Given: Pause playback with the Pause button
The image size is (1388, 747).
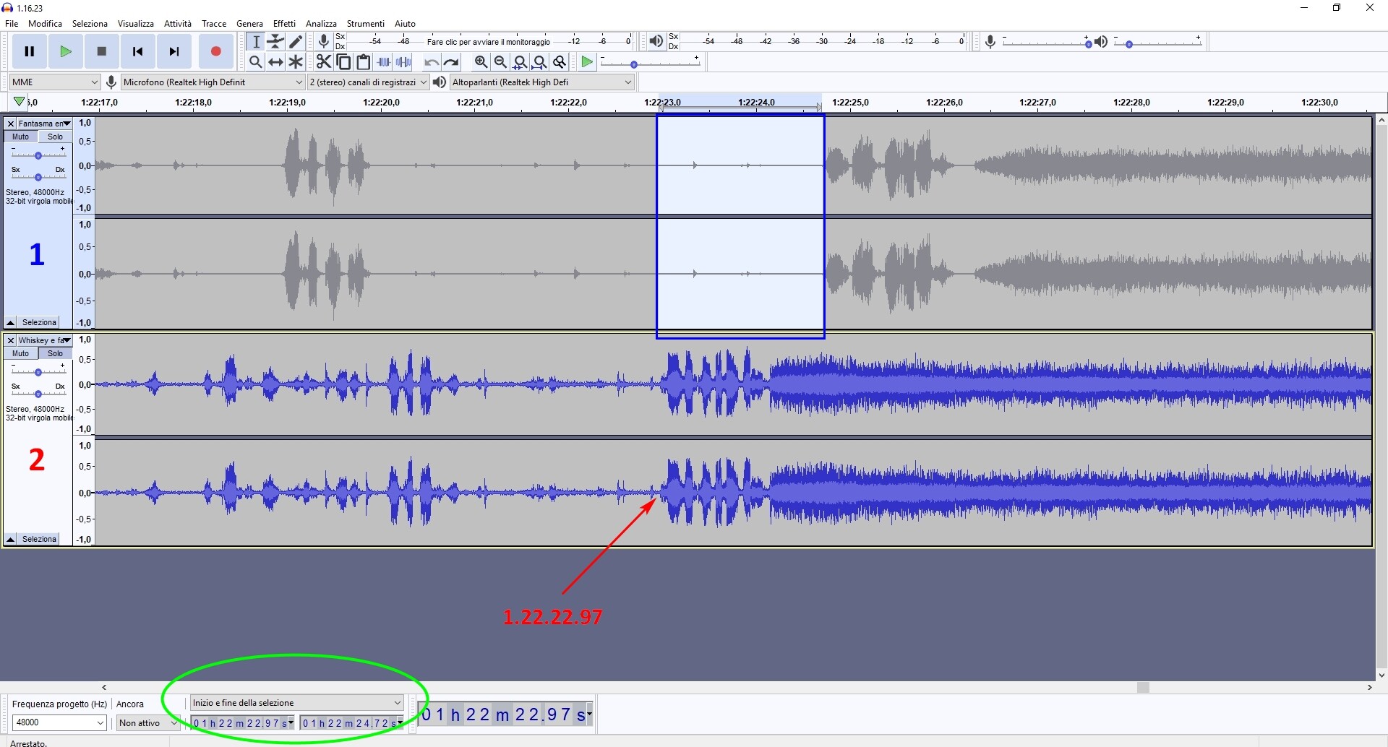Looking at the screenshot, I should pyautogui.click(x=30, y=51).
